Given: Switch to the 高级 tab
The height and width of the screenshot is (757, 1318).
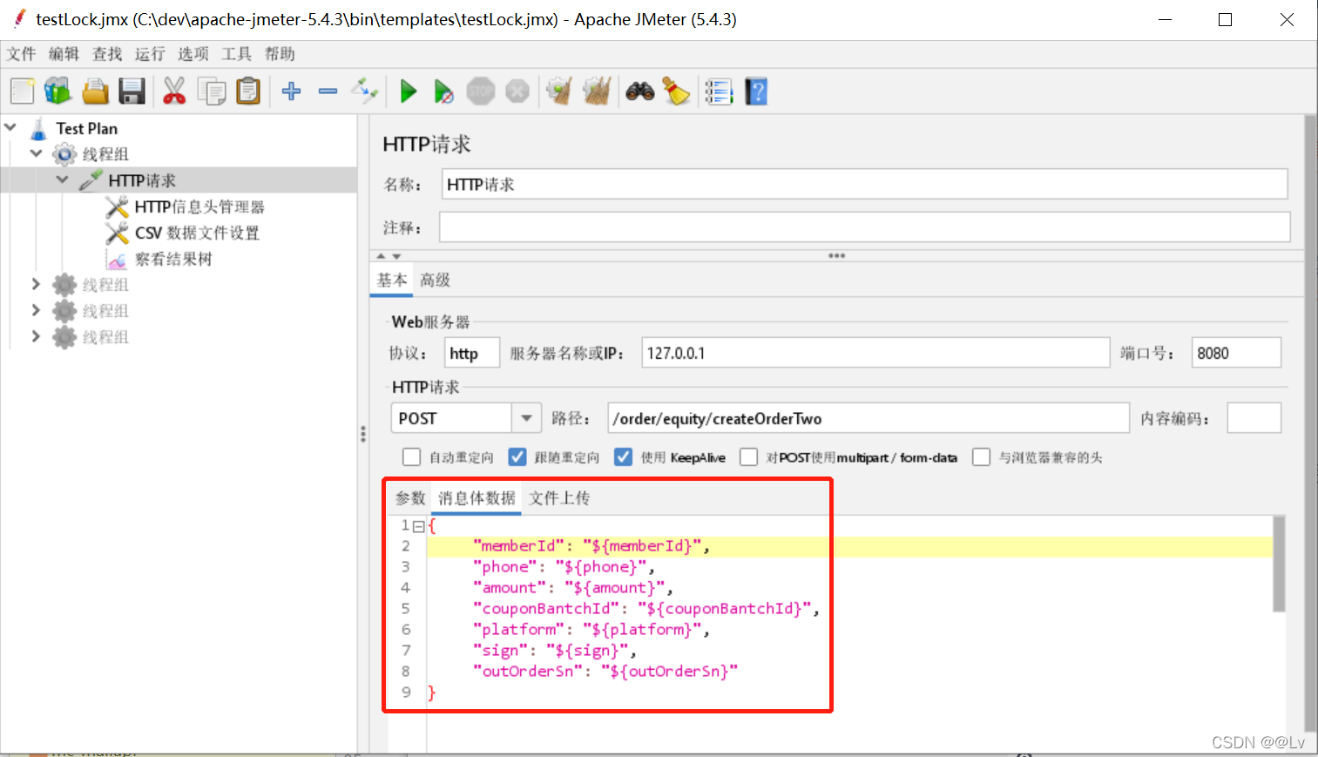Looking at the screenshot, I should point(435,280).
